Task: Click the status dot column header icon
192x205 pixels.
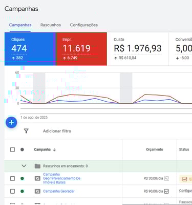Action: (x=22, y=150)
